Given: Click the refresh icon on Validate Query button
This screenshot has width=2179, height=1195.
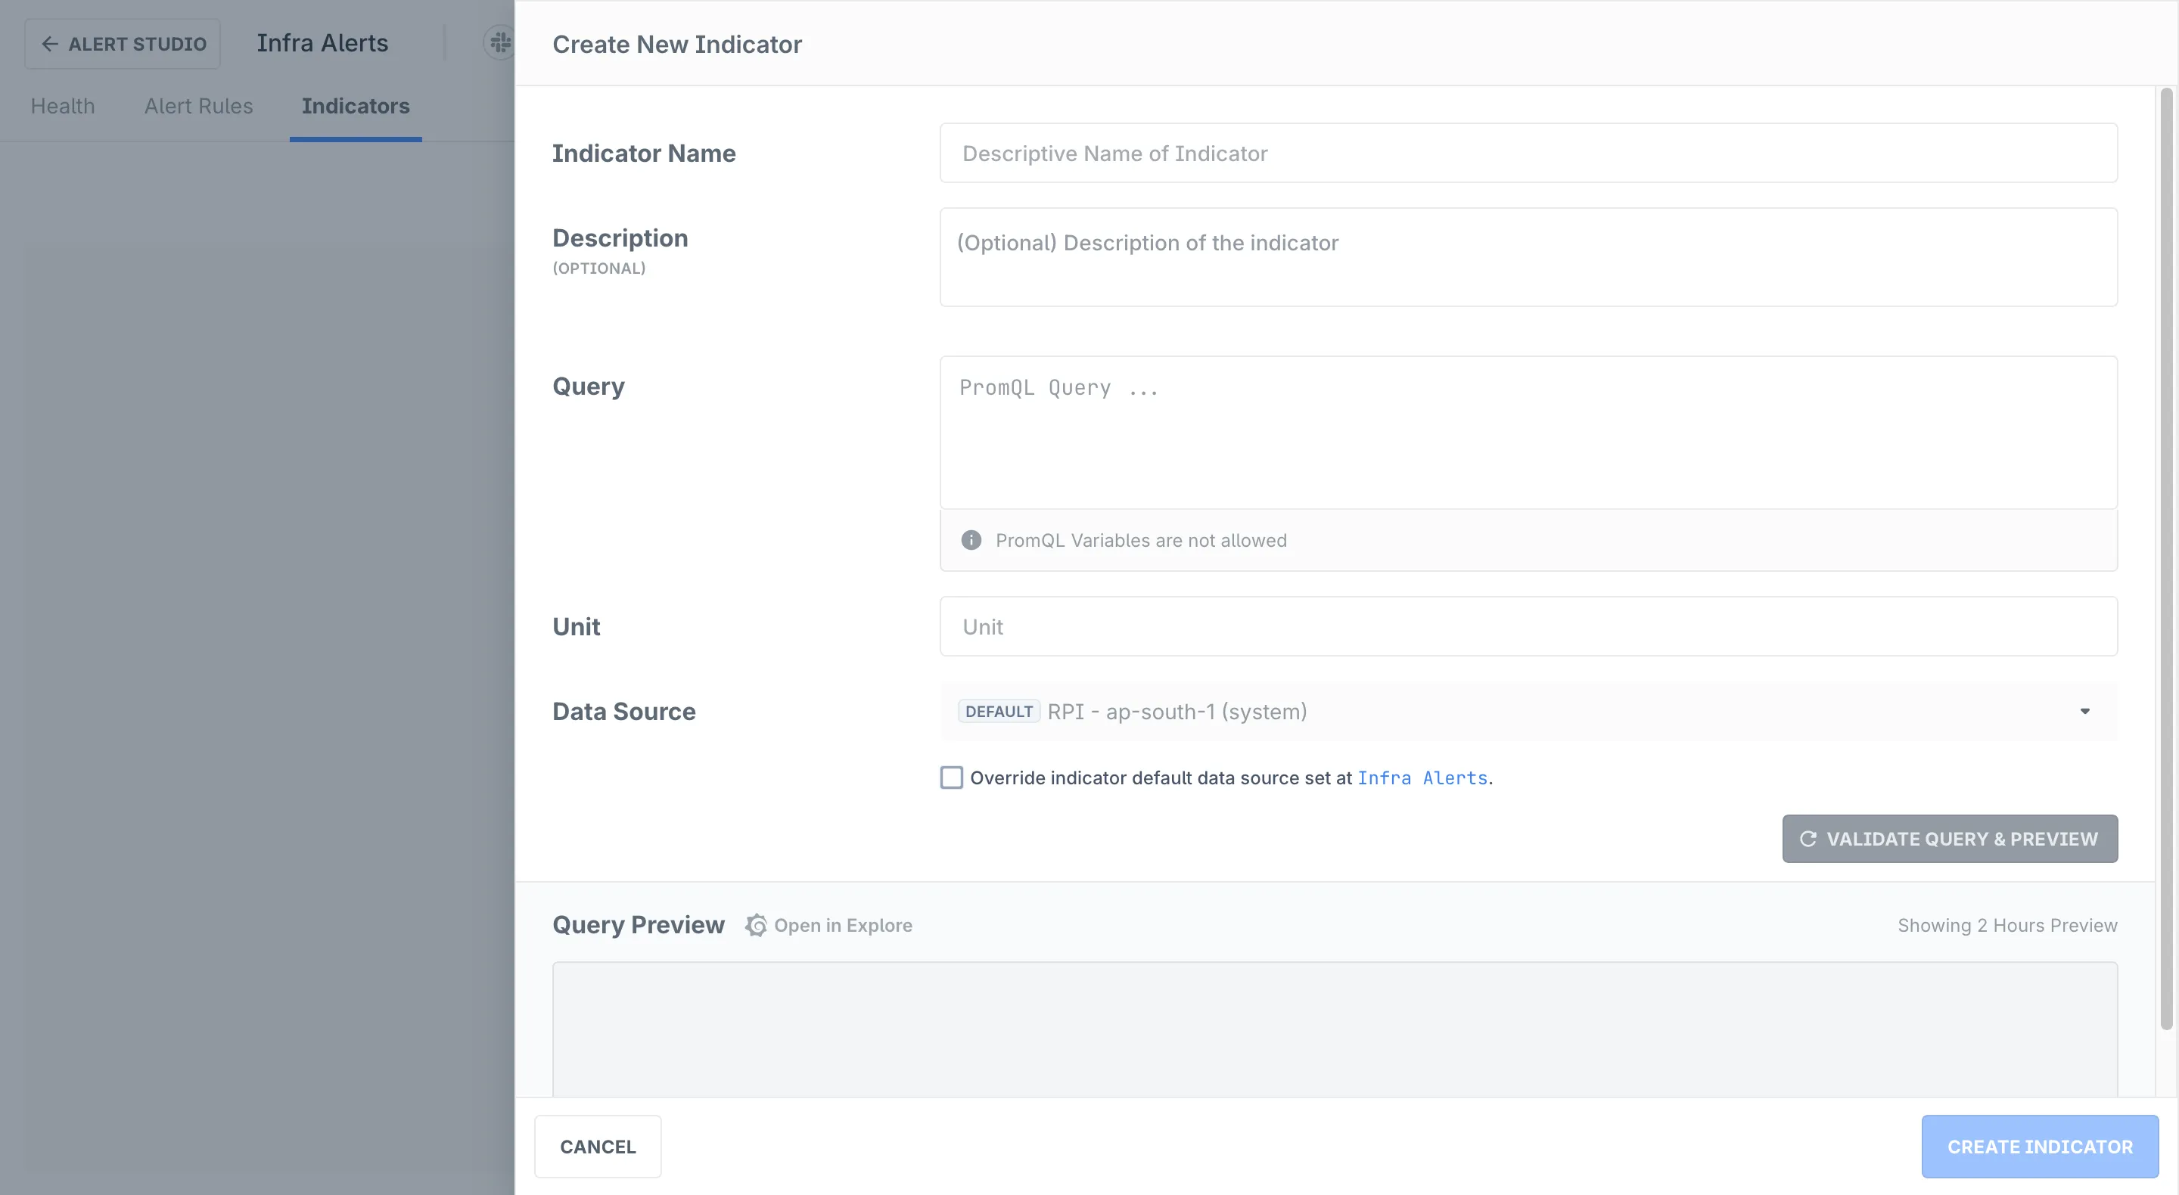Looking at the screenshot, I should pyautogui.click(x=1808, y=839).
